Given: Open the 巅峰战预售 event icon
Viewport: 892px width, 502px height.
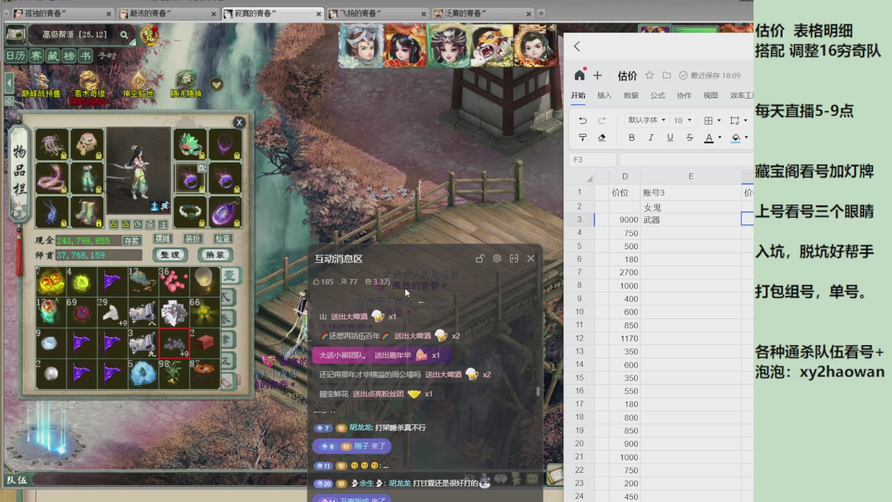Looking at the screenshot, I should [41, 85].
